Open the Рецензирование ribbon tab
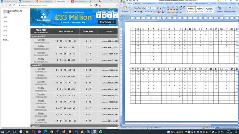The width and height of the screenshot is (239, 134). click(181, 4)
